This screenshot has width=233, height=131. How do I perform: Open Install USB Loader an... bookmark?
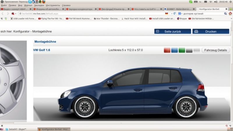(x=162, y=19)
